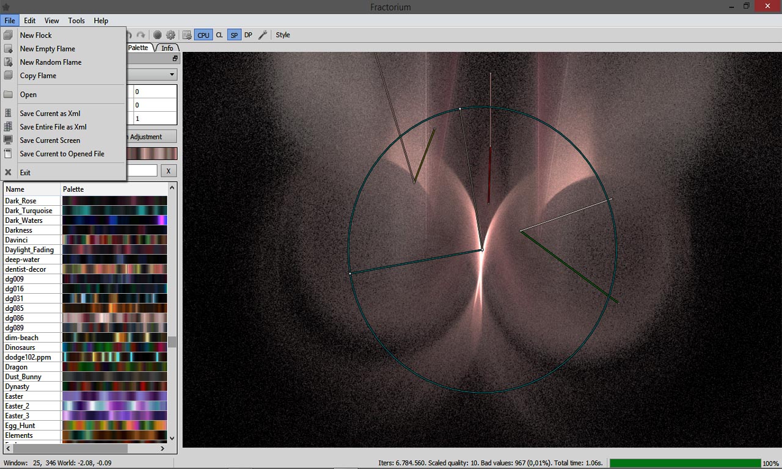
Task: Toggle SP single precision mode
Action: click(x=234, y=35)
